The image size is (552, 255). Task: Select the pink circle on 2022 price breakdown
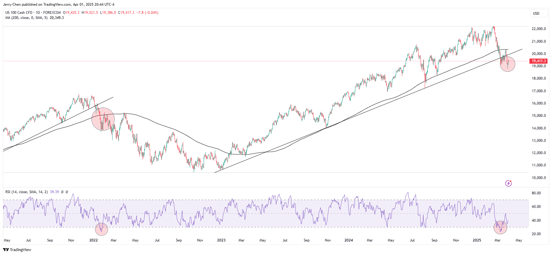(103, 119)
